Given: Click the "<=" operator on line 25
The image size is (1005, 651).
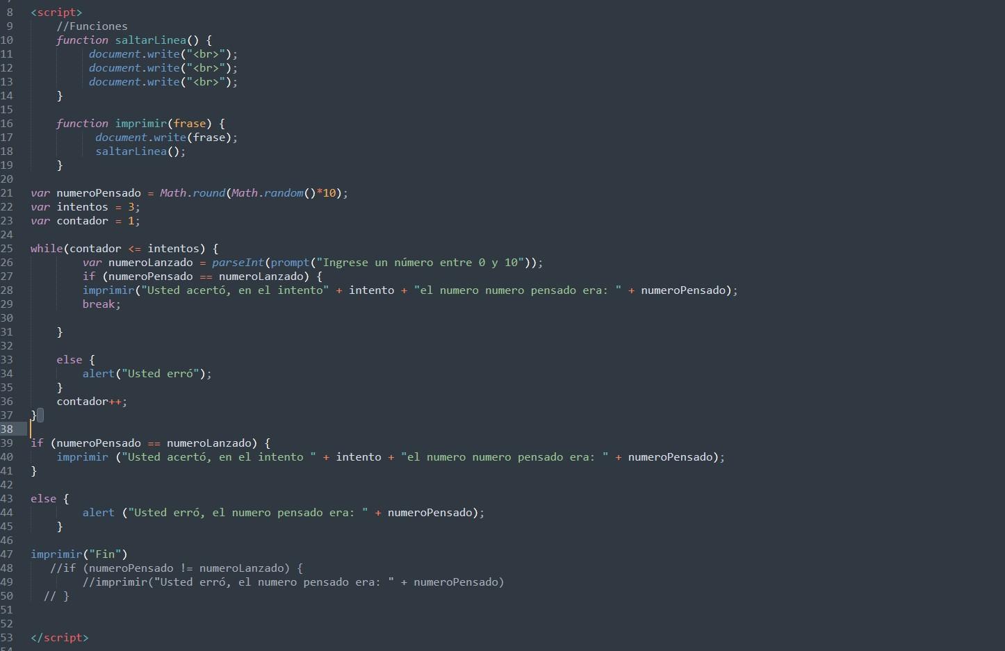Looking at the screenshot, I should pyautogui.click(x=134, y=249).
